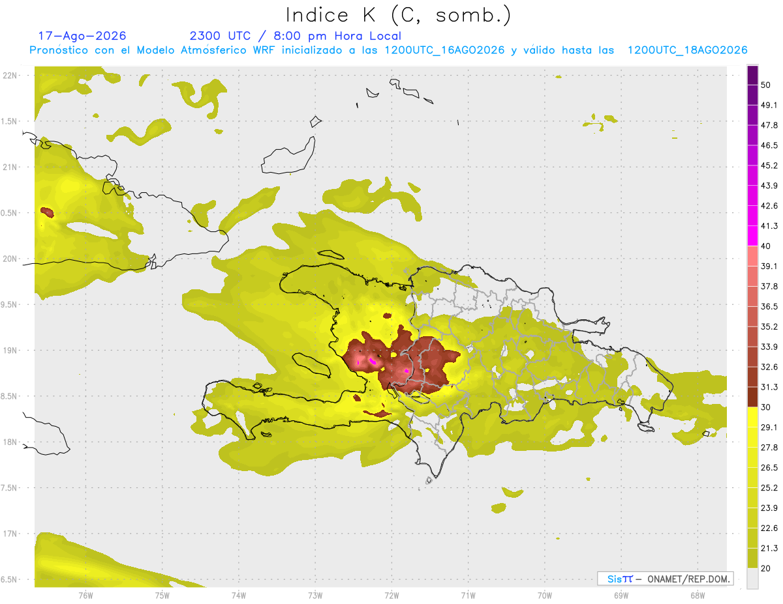Click the 'Indice K (C, somb.)' title

398,15
